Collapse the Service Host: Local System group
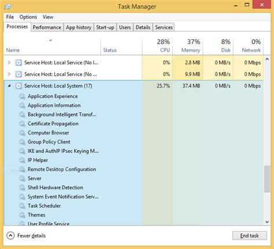274x249 pixels. pos(9,86)
